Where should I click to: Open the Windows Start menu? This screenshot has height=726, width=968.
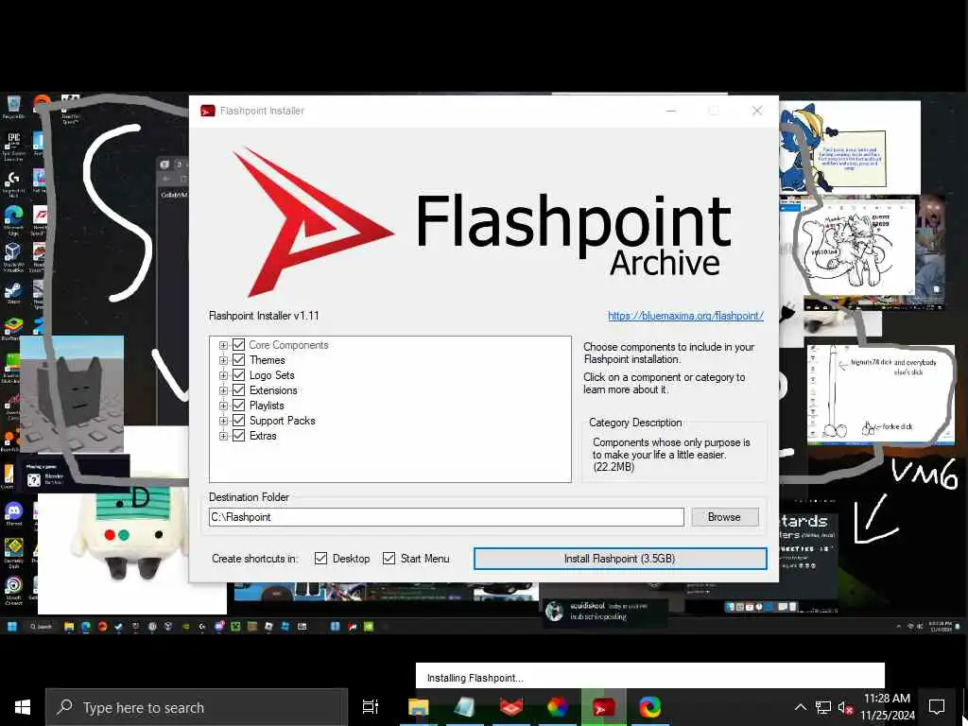pyautogui.click(x=23, y=707)
